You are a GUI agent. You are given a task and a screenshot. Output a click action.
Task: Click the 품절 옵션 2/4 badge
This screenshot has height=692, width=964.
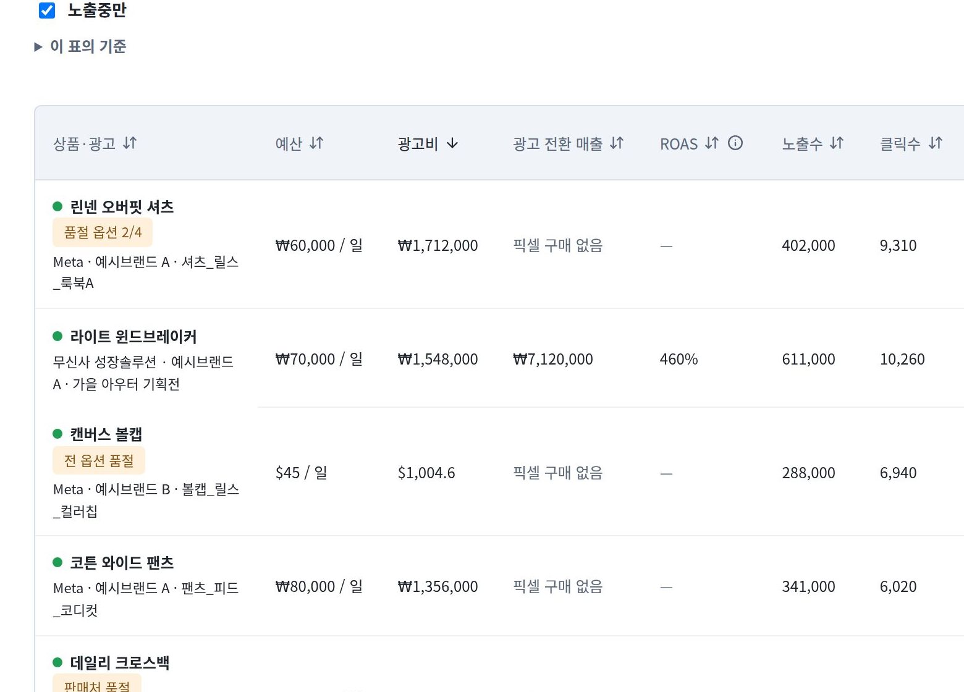pos(103,232)
